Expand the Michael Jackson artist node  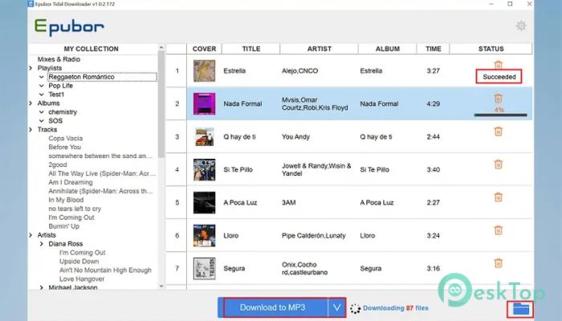(x=42, y=287)
